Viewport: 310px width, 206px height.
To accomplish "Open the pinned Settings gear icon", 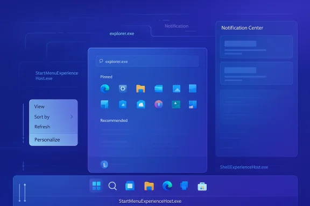I will pyautogui.click(x=123, y=89).
